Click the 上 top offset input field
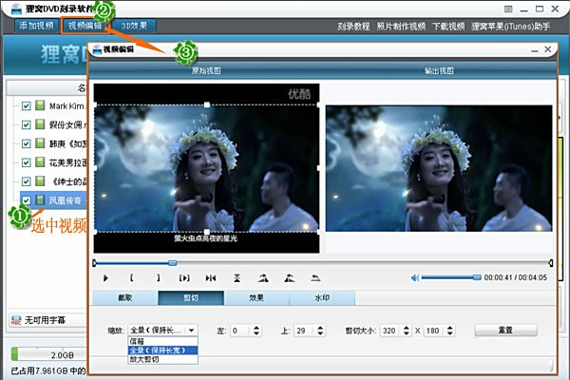Image resolution: width=570 pixels, height=380 pixels. point(305,331)
